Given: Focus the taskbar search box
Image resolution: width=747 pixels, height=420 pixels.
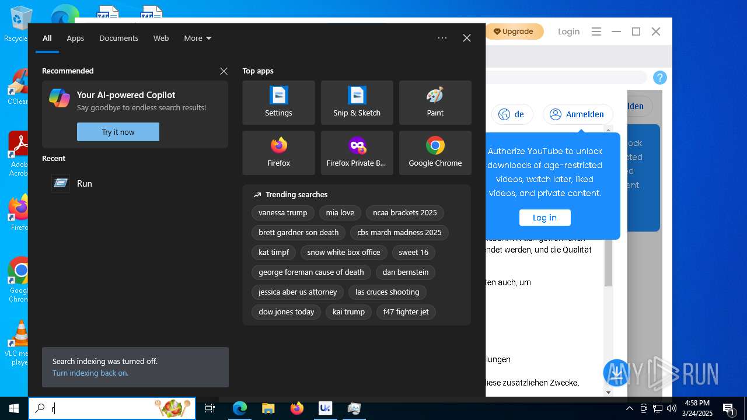Looking at the screenshot, I should (x=112, y=408).
